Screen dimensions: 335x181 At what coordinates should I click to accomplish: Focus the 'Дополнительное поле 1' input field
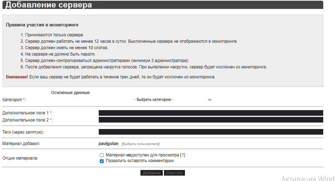(x=211, y=113)
